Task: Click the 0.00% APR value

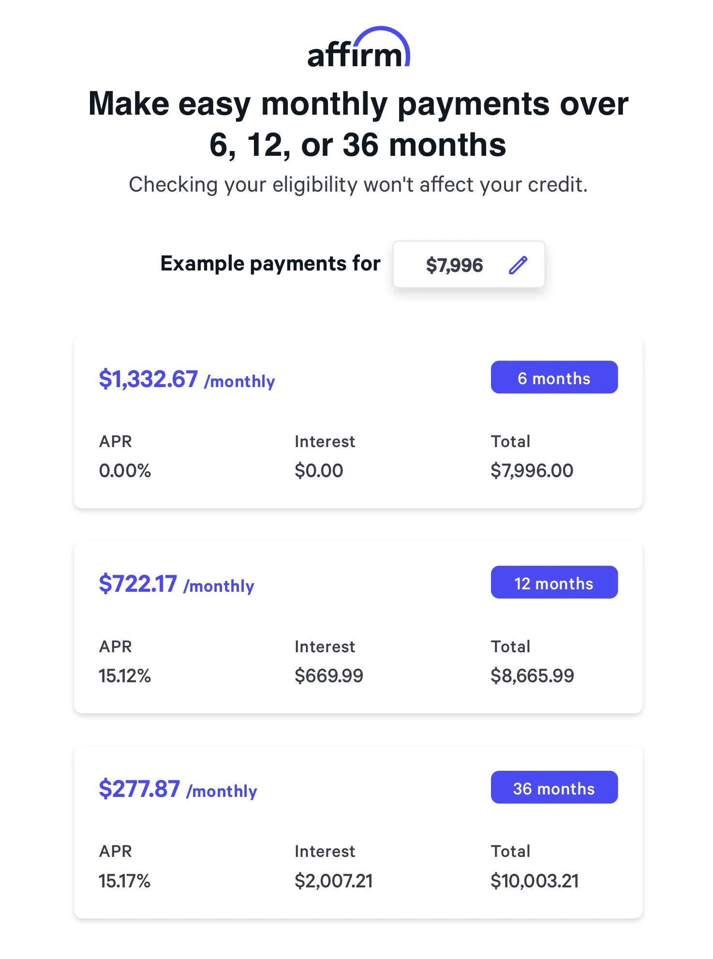Action: (125, 470)
